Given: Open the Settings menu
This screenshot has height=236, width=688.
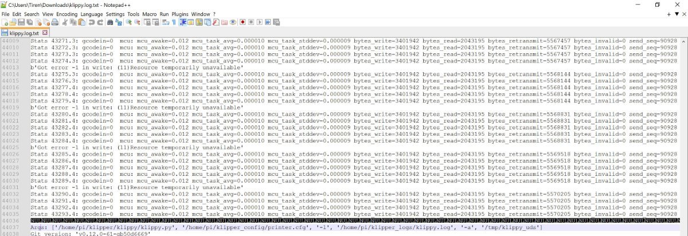Looking at the screenshot, I should click(115, 14).
